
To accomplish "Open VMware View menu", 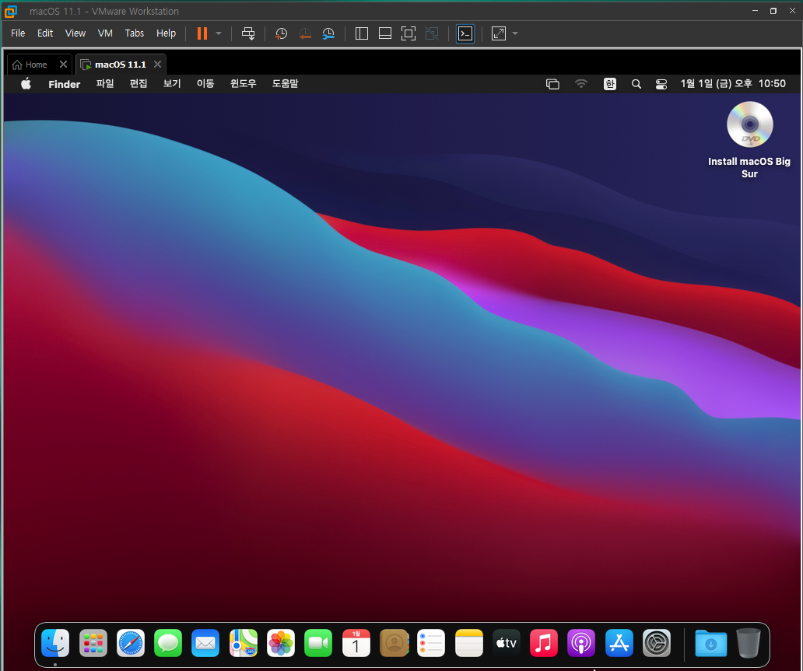I will click(75, 33).
